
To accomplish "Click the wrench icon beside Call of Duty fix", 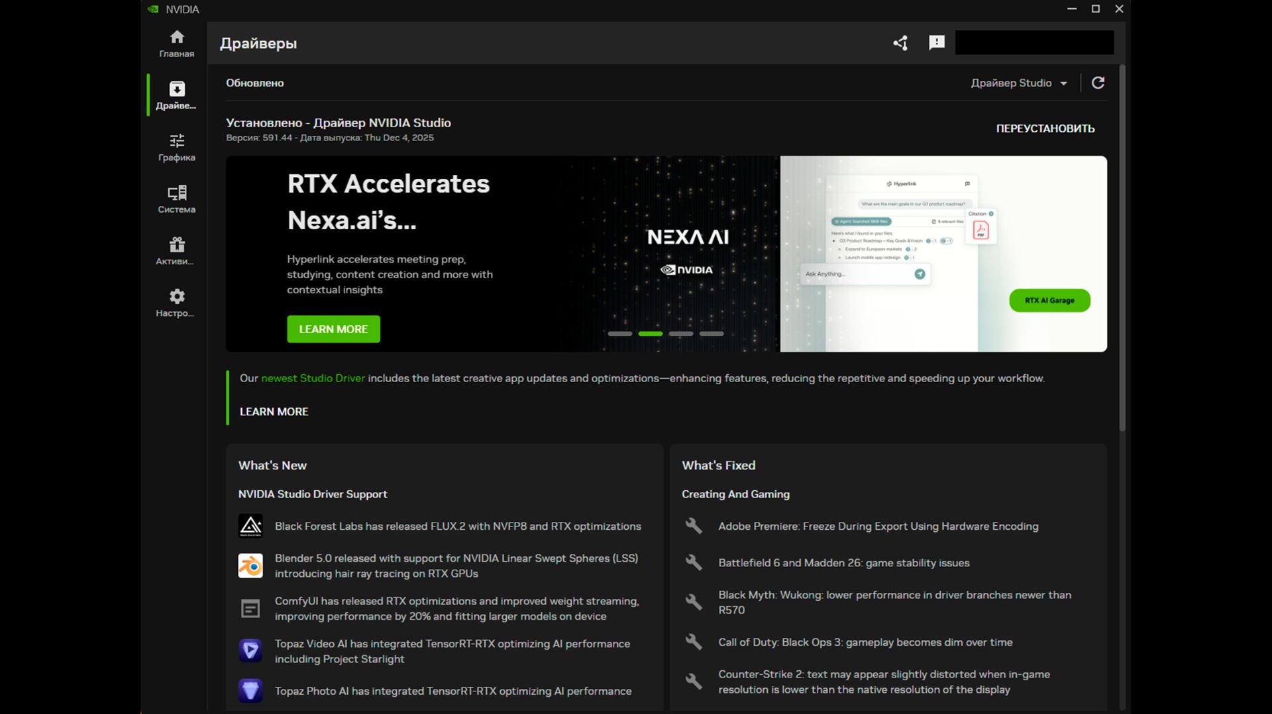I will (x=694, y=642).
